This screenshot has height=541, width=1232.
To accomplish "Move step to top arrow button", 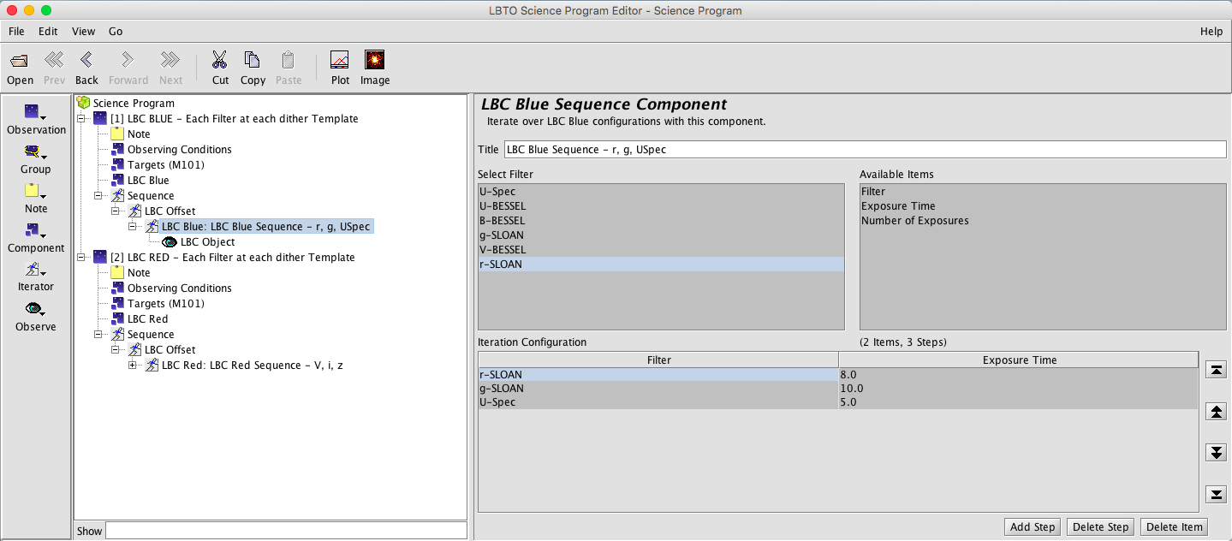I will click(1216, 369).
